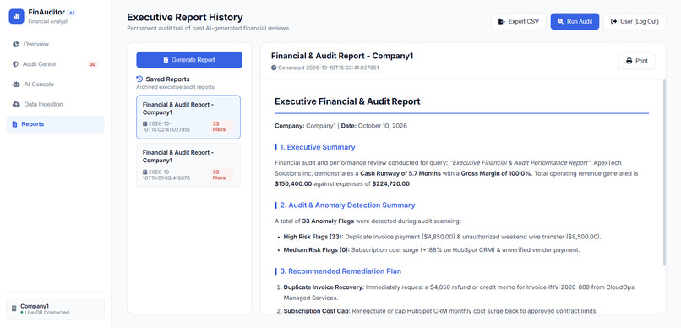Click the calendar icon in 15:01:08 report card
The image size is (681, 328).
point(145,172)
